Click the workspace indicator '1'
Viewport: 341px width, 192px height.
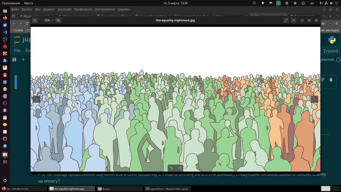click(278, 3)
